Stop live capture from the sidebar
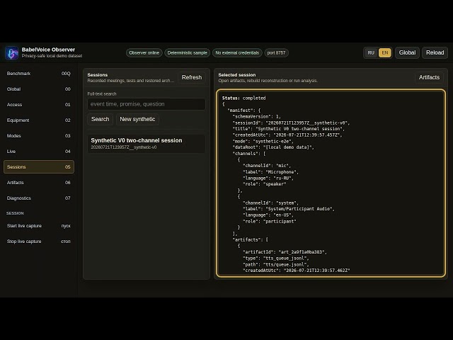The height and width of the screenshot is (340, 453). [39, 242]
